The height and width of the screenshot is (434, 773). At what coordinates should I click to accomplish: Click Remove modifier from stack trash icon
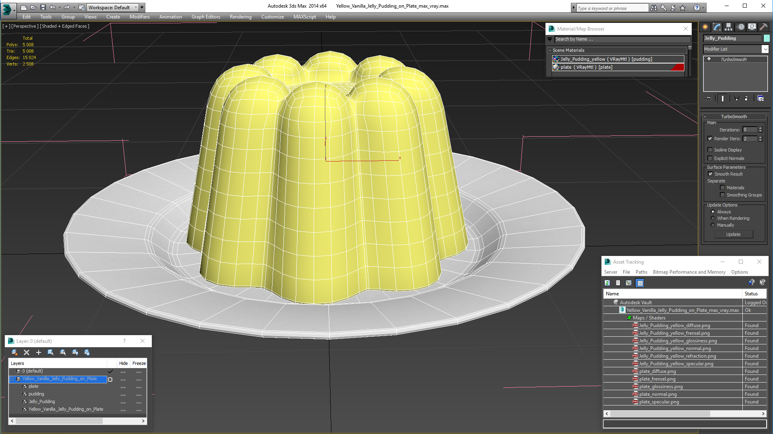click(746, 98)
